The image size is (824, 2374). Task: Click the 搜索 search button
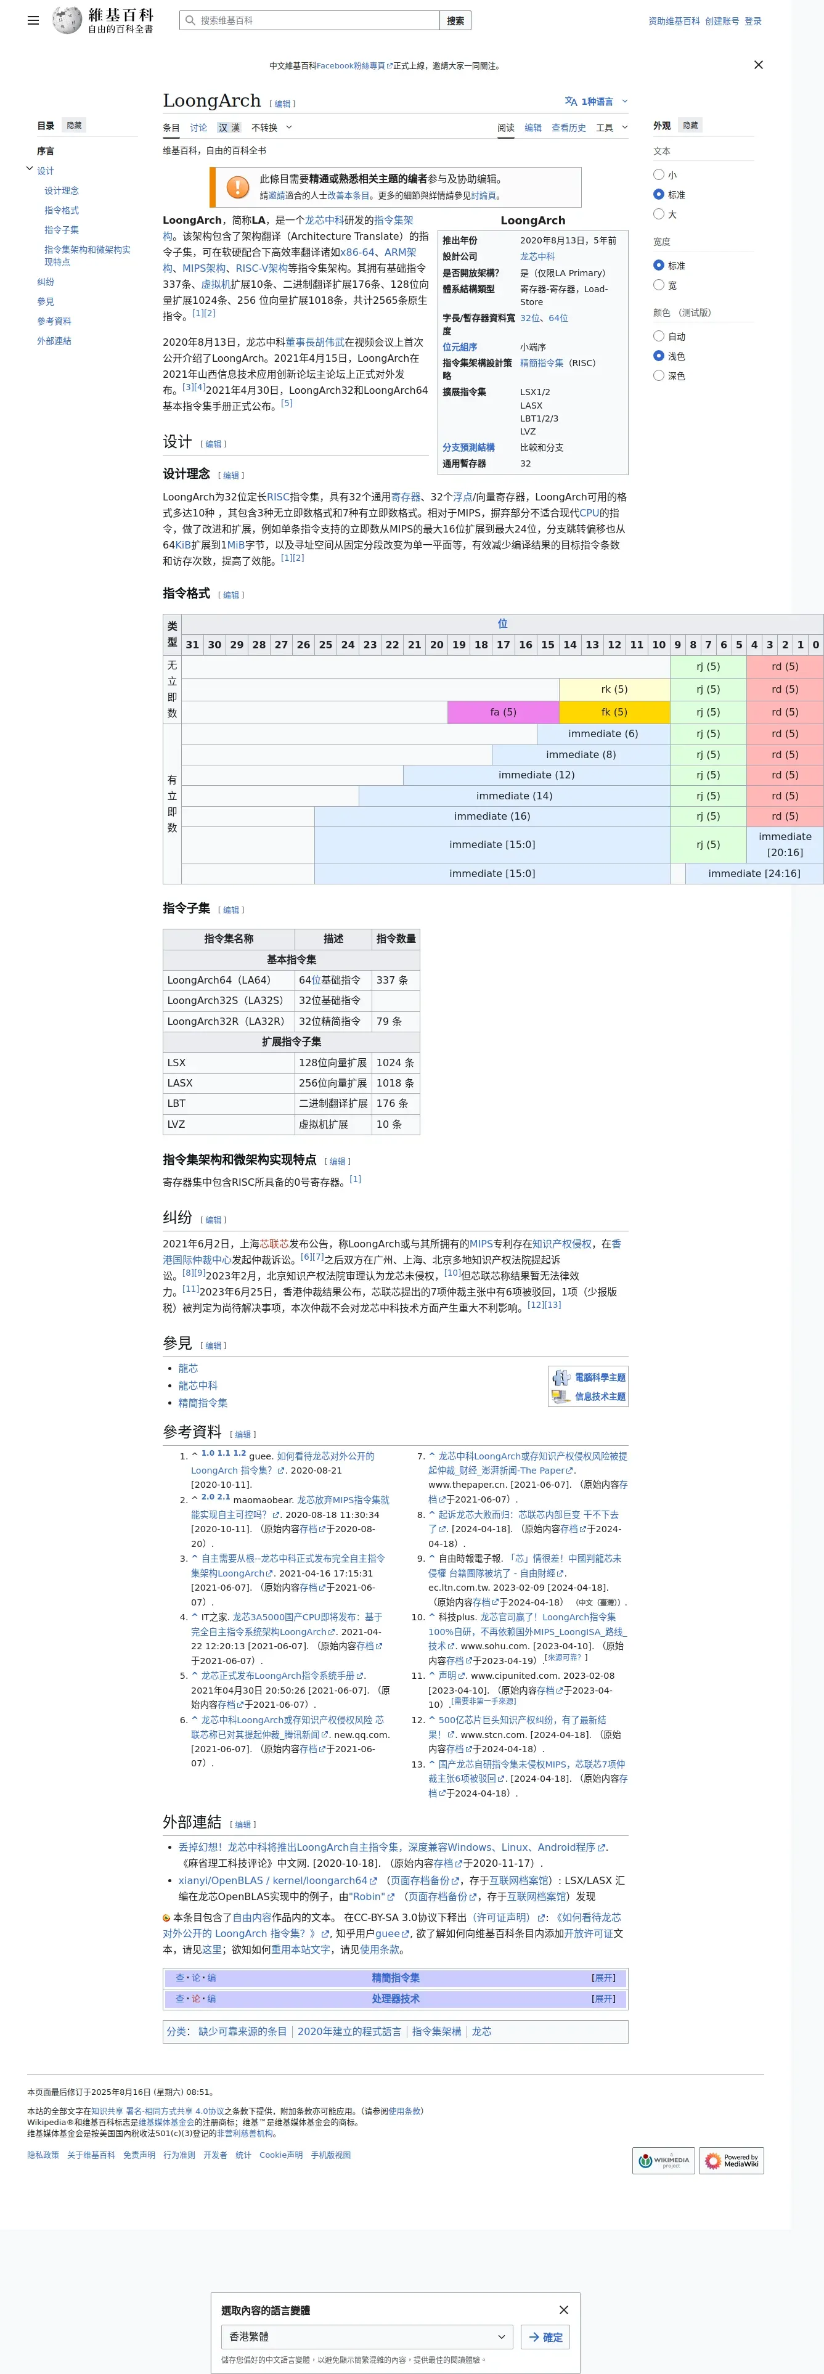(455, 20)
